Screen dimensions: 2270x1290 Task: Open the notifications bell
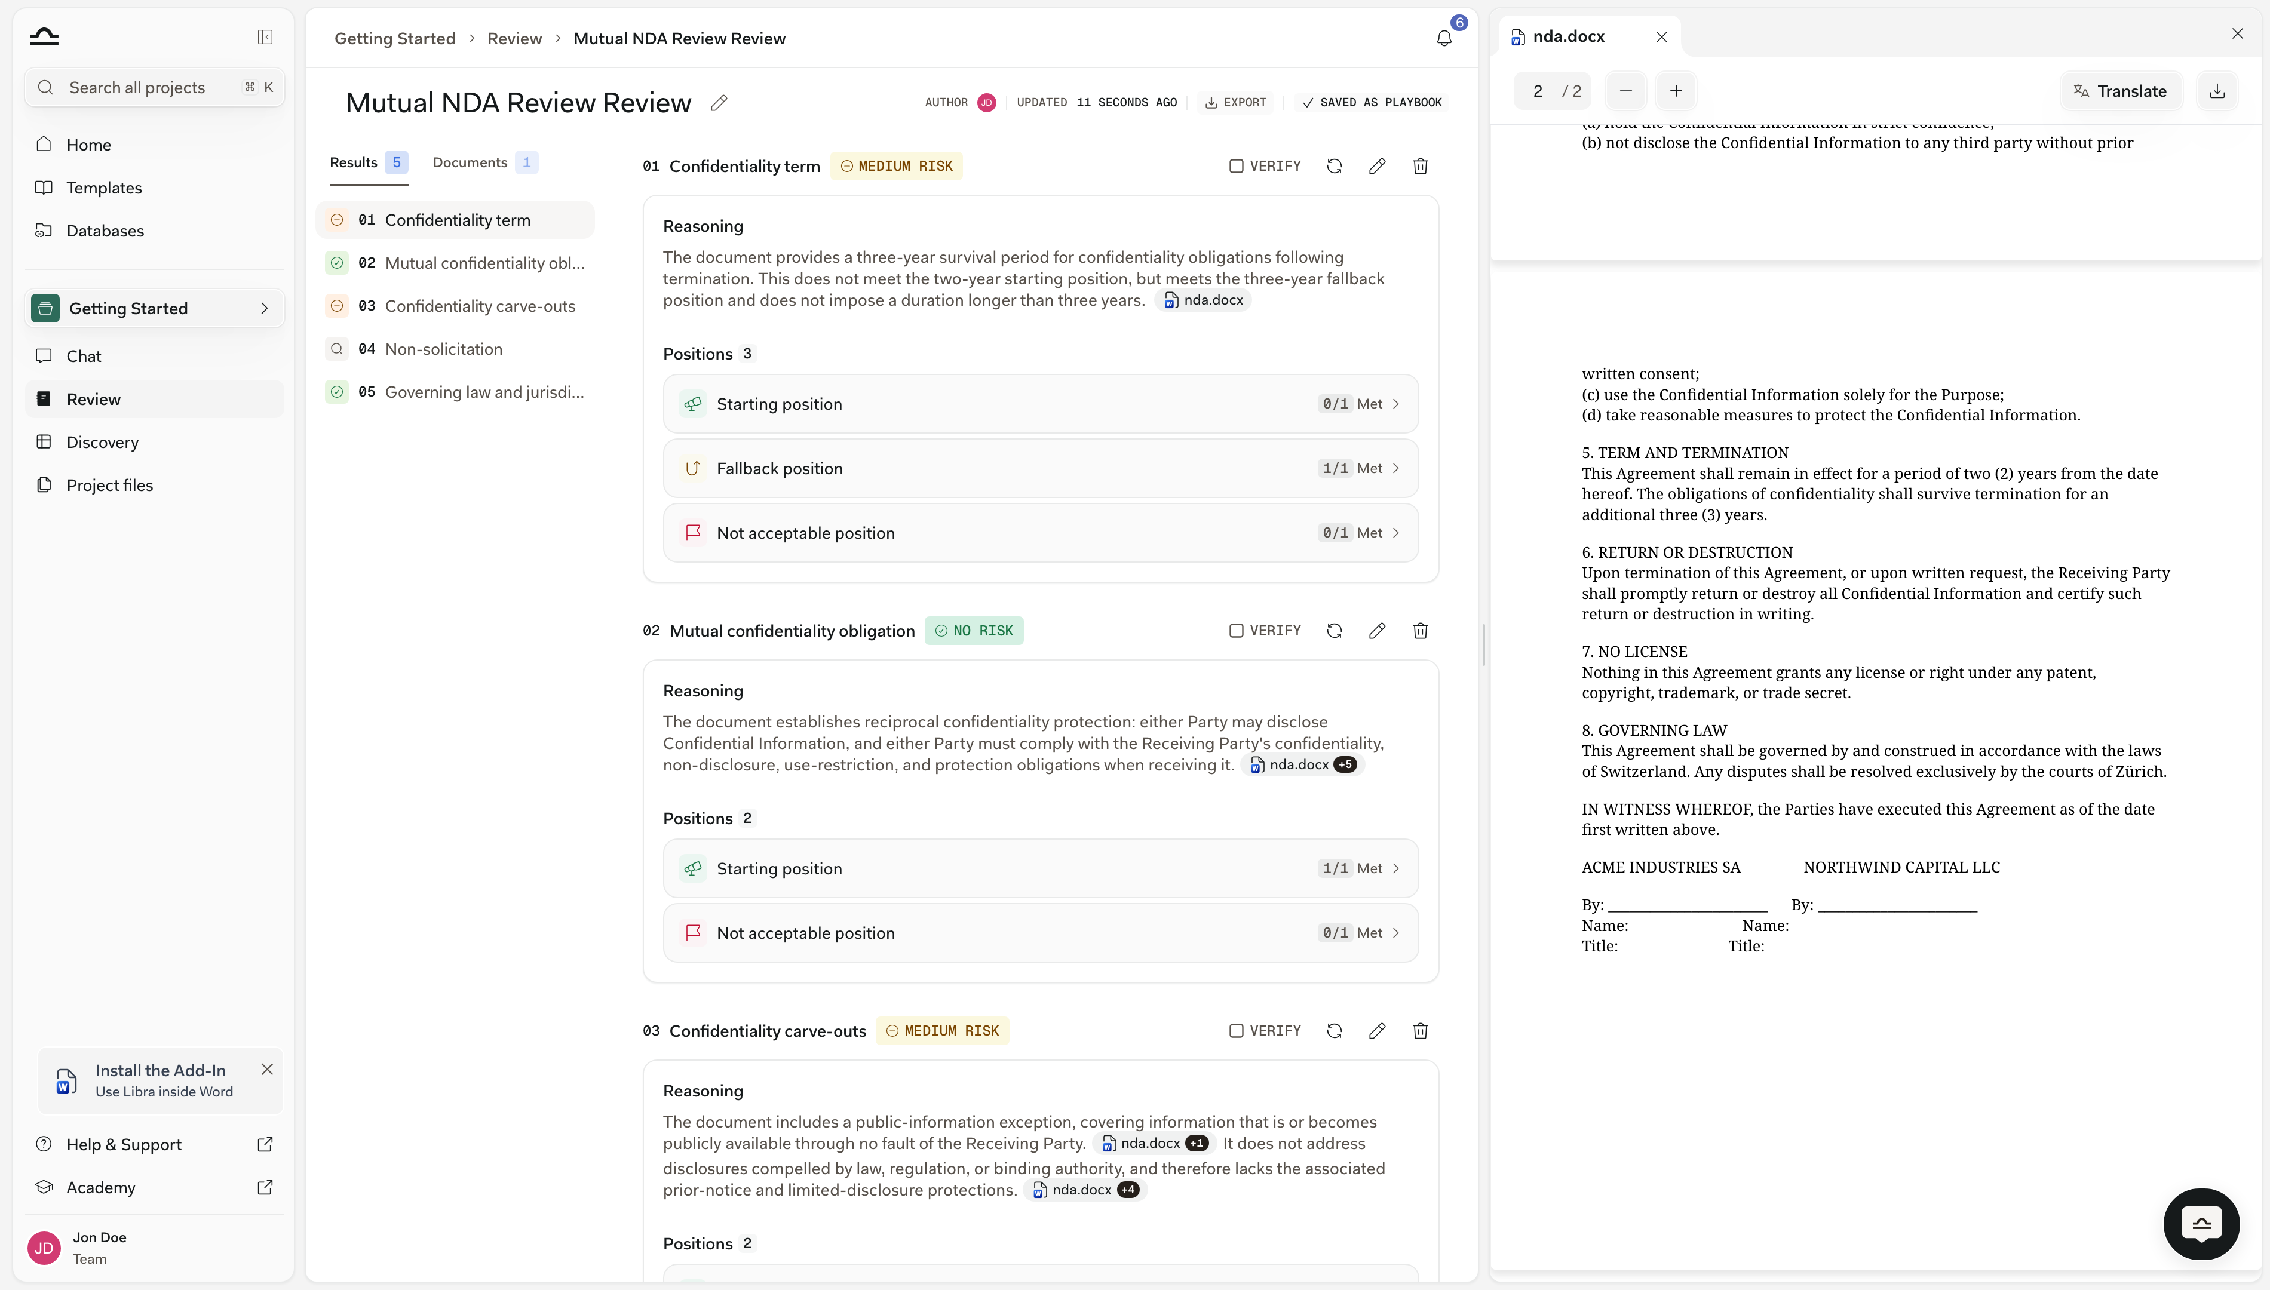coord(1444,38)
